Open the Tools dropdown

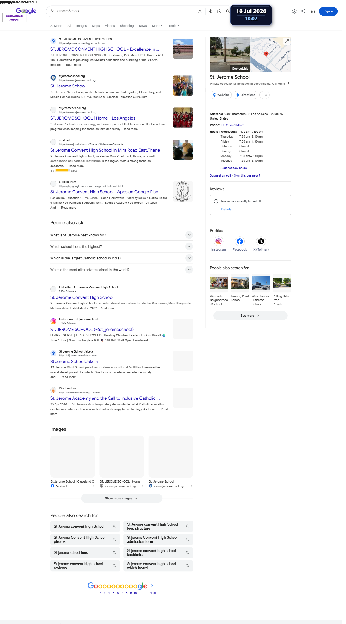[x=174, y=26]
